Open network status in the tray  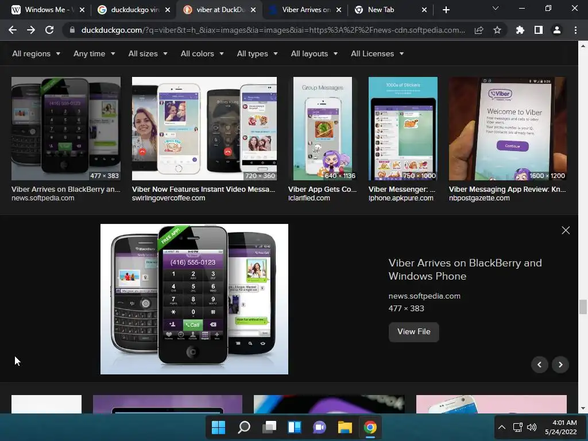(x=518, y=427)
